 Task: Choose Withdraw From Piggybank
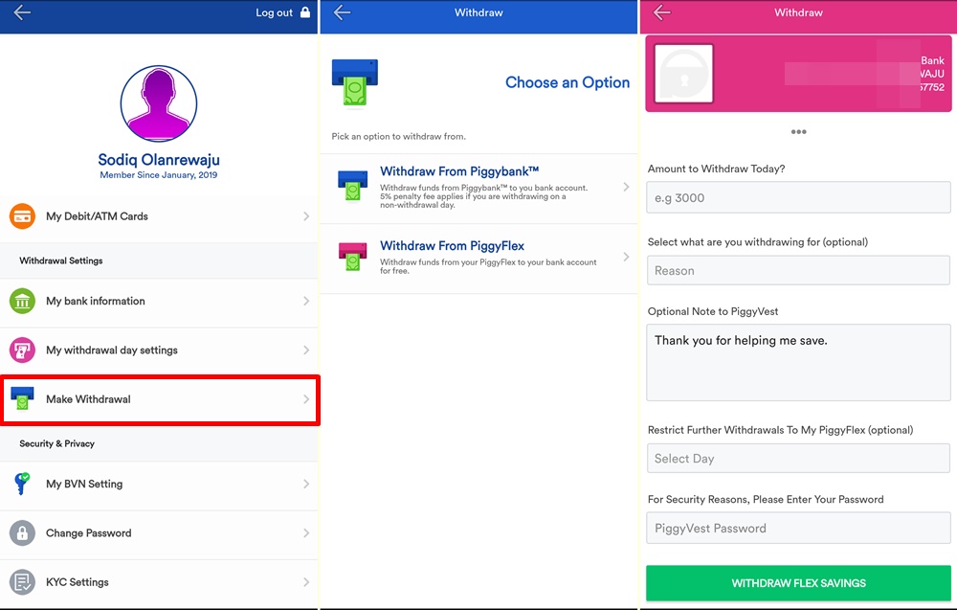pyautogui.click(x=478, y=189)
